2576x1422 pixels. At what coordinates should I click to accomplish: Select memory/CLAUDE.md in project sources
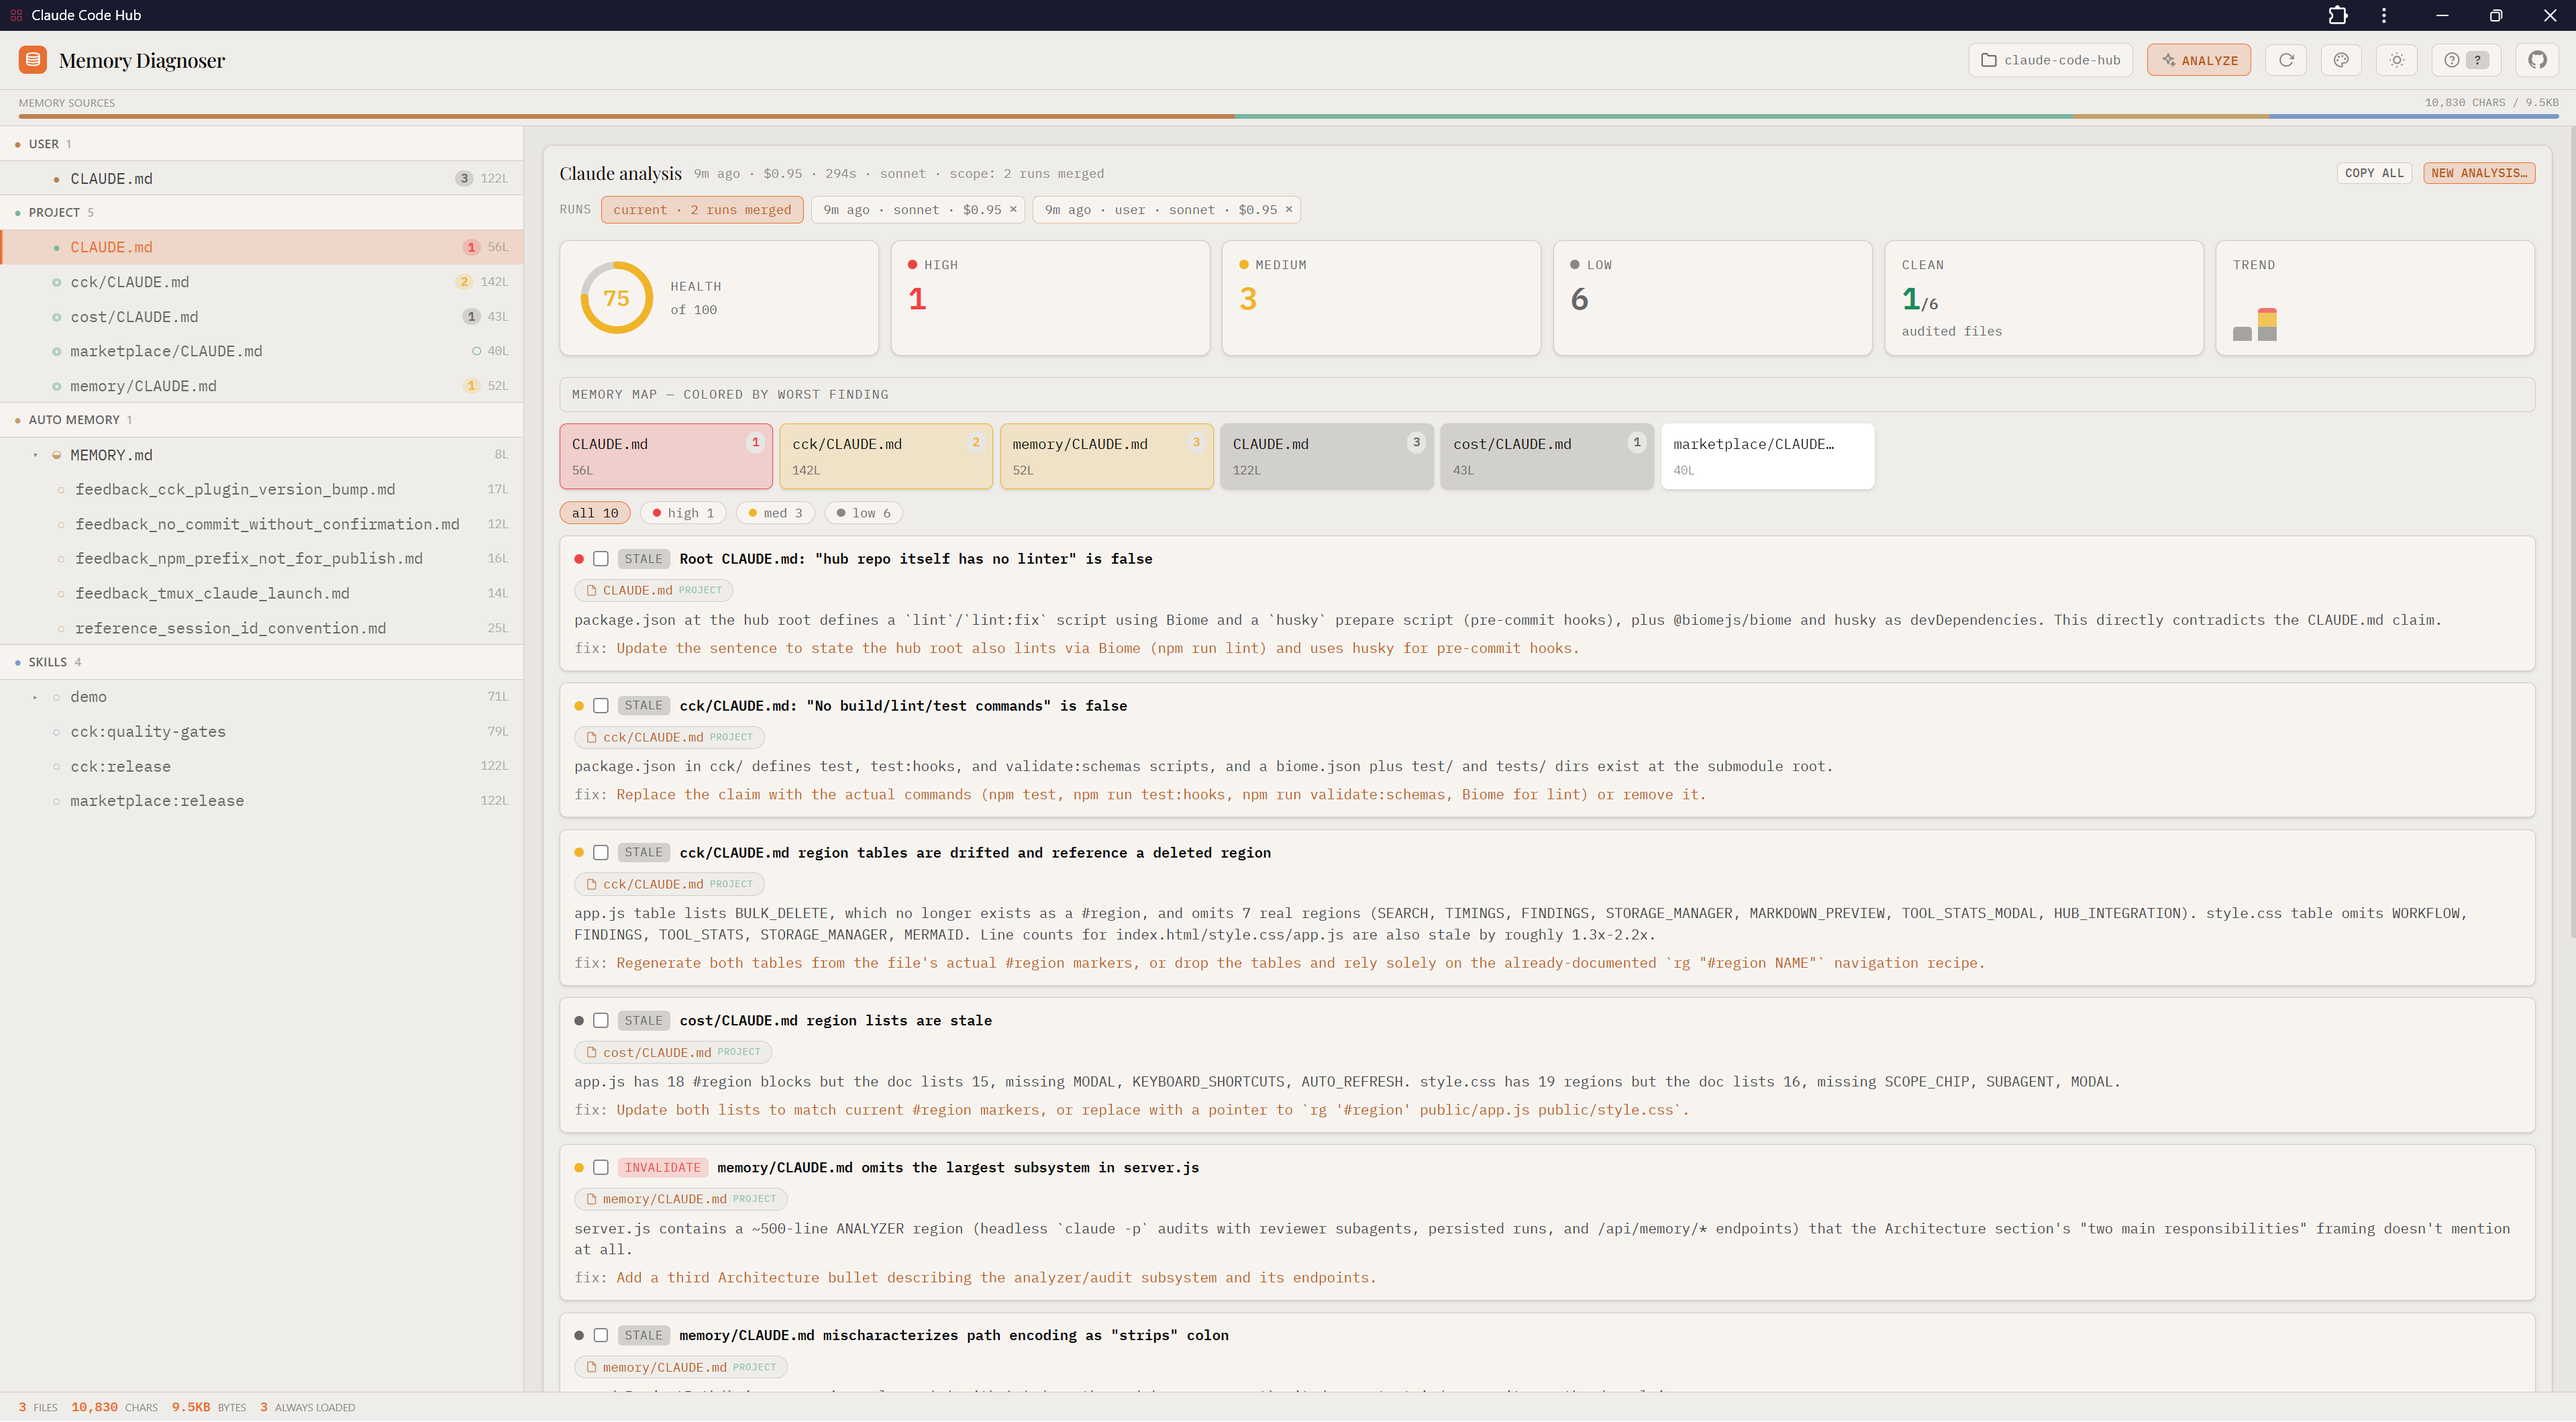[x=262, y=386]
